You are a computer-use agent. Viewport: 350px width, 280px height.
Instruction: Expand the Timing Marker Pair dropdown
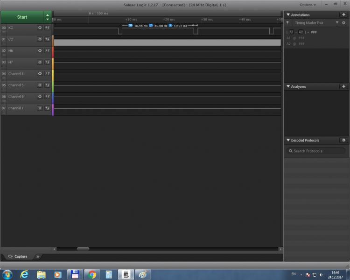337,23
